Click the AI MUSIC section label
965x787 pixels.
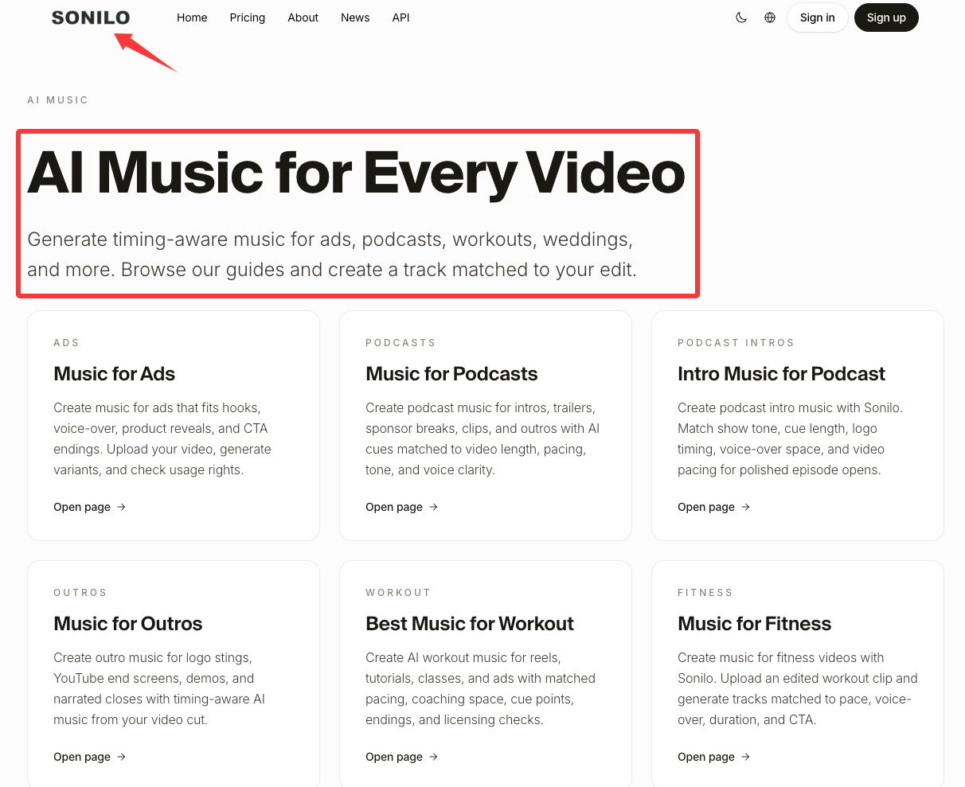click(57, 100)
